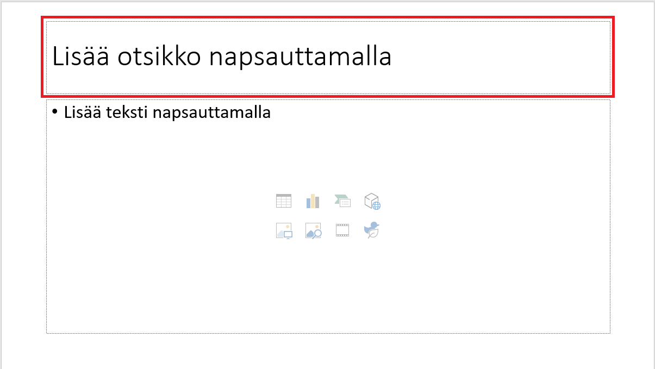Insert a SmartArt graphic from the placeholder

(x=342, y=201)
